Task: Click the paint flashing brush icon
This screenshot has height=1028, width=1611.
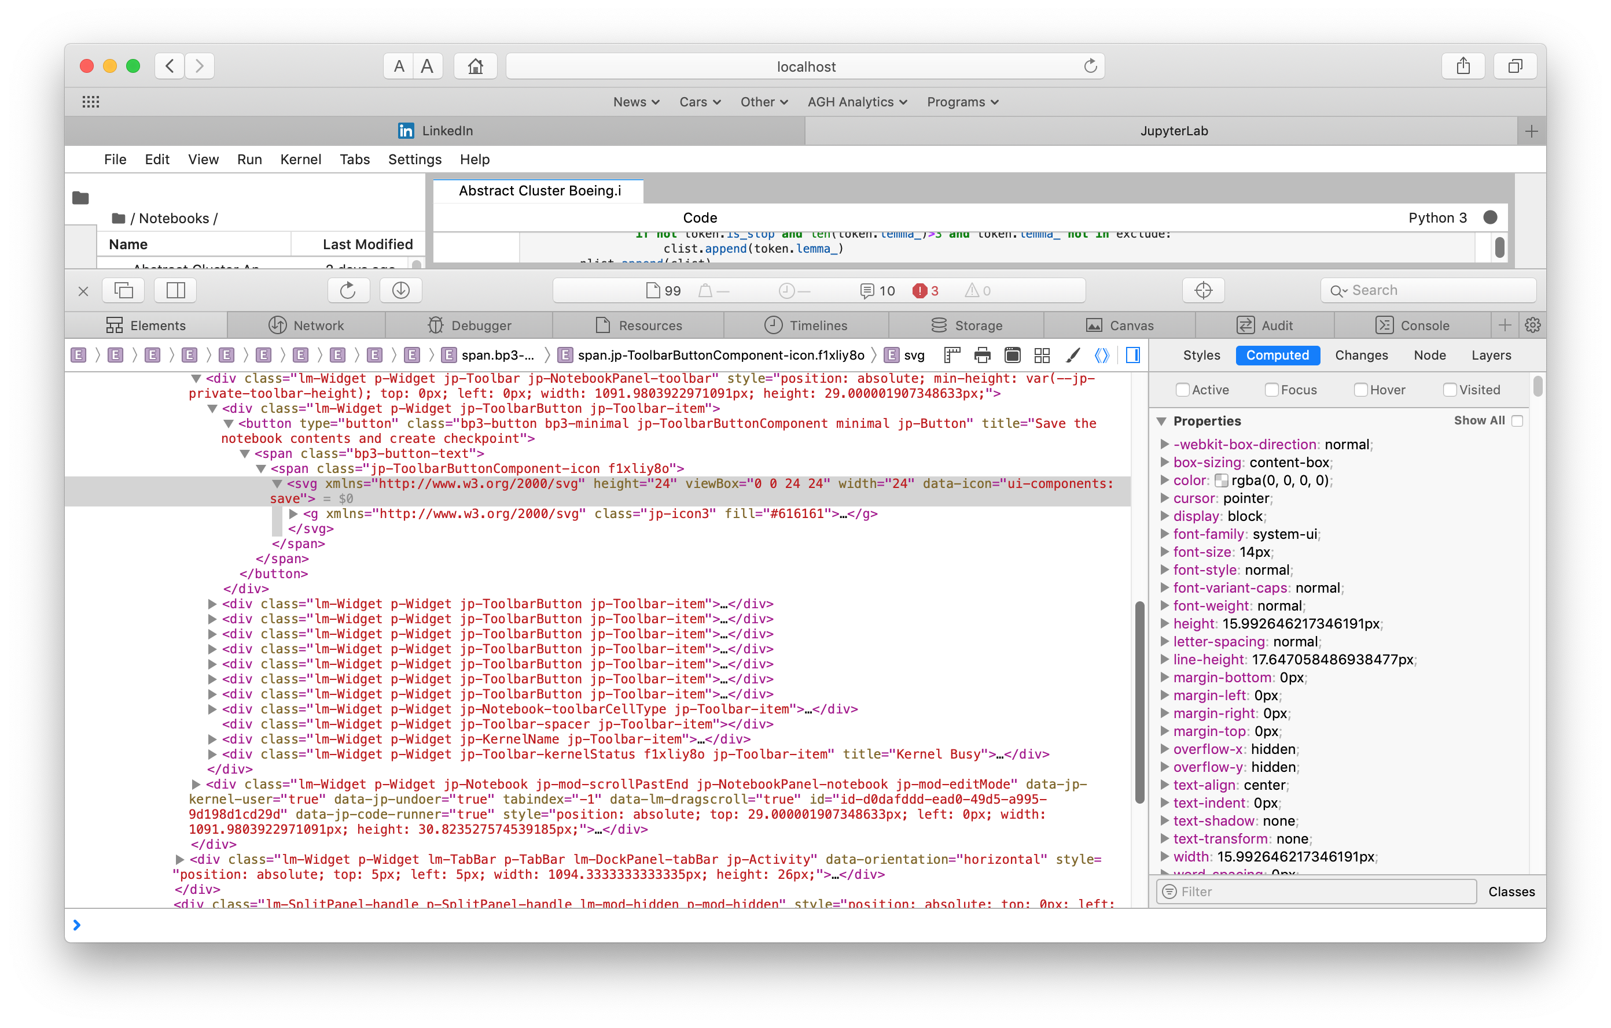Action: coord(1072,355)
